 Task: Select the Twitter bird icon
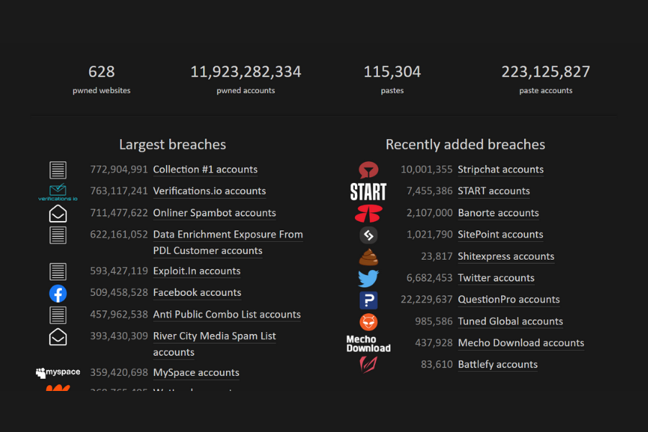point(368,278)
